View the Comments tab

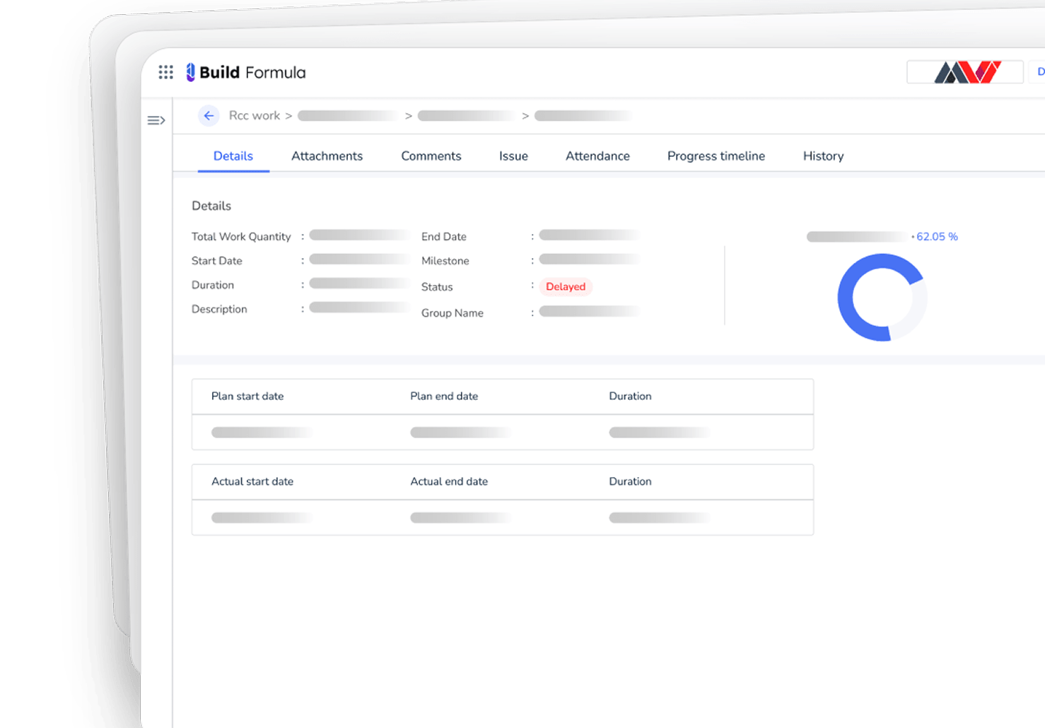(431, 156)
